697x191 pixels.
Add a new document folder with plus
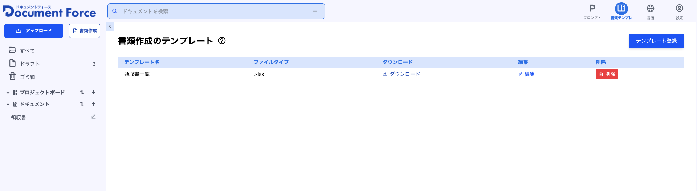point(94,104)
